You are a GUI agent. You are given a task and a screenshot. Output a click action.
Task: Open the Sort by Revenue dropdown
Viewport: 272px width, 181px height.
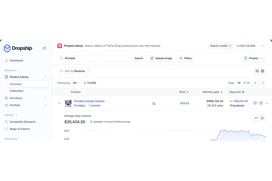(x=75, y=71)
